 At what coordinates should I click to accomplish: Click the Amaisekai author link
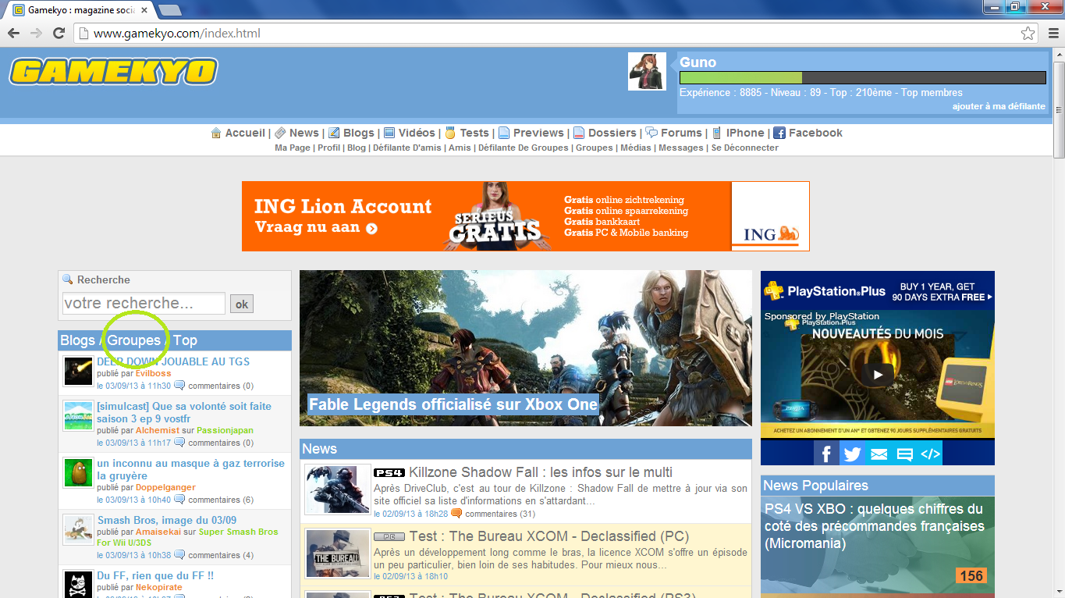[158, 532]
